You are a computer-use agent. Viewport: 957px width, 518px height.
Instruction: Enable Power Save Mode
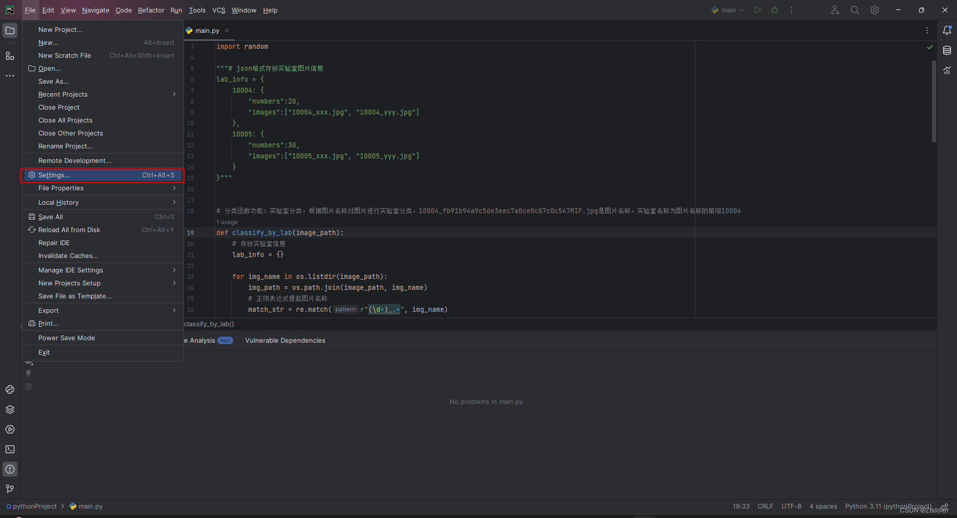click(x=66, y=338)
